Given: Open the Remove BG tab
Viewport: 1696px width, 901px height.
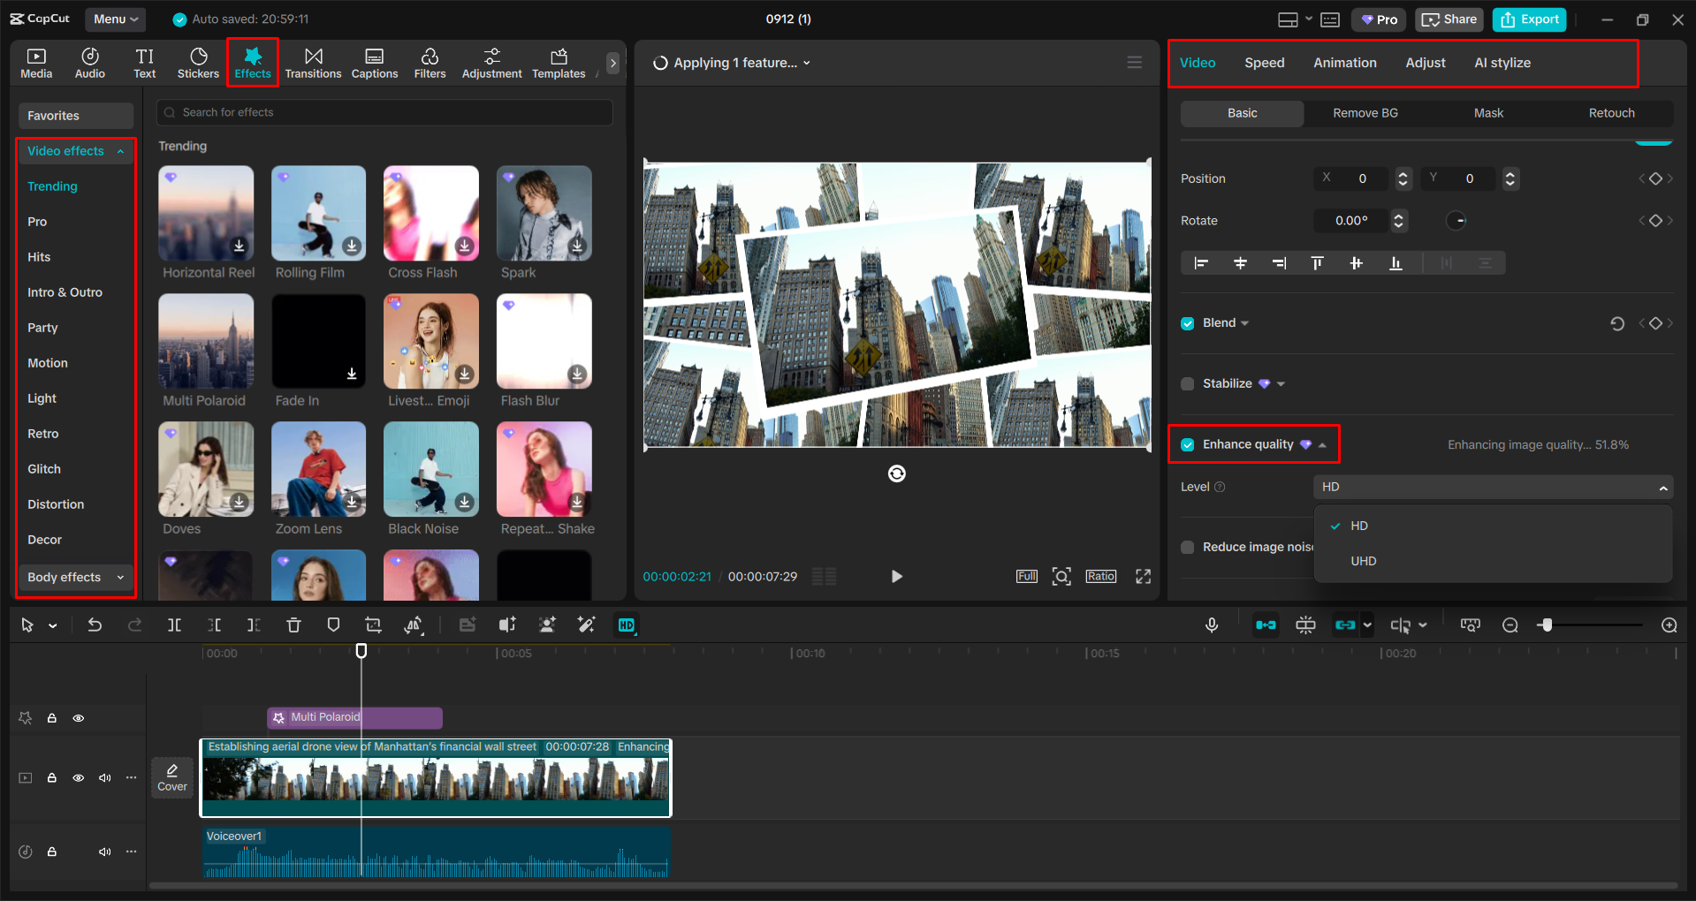Looking at the screenshot, I should [1364, 113].
